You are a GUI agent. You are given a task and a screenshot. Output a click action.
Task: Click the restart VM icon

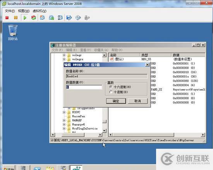pos(33,18)
